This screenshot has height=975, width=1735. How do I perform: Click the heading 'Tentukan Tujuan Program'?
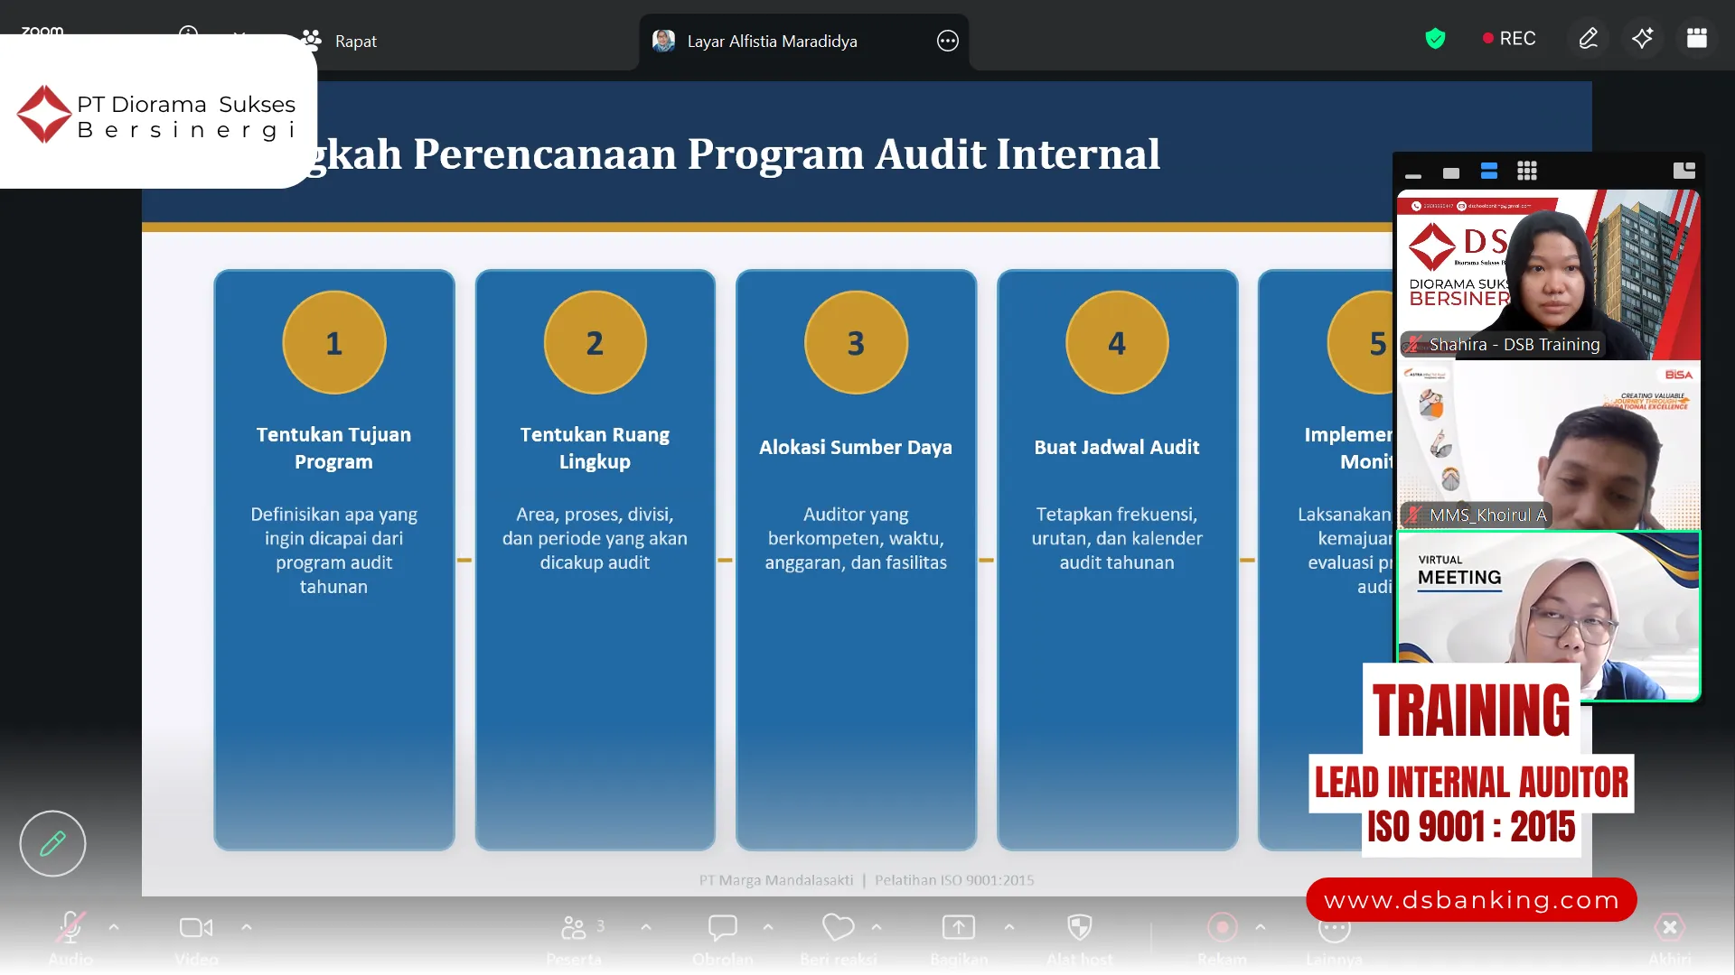(x=333, y=448)
